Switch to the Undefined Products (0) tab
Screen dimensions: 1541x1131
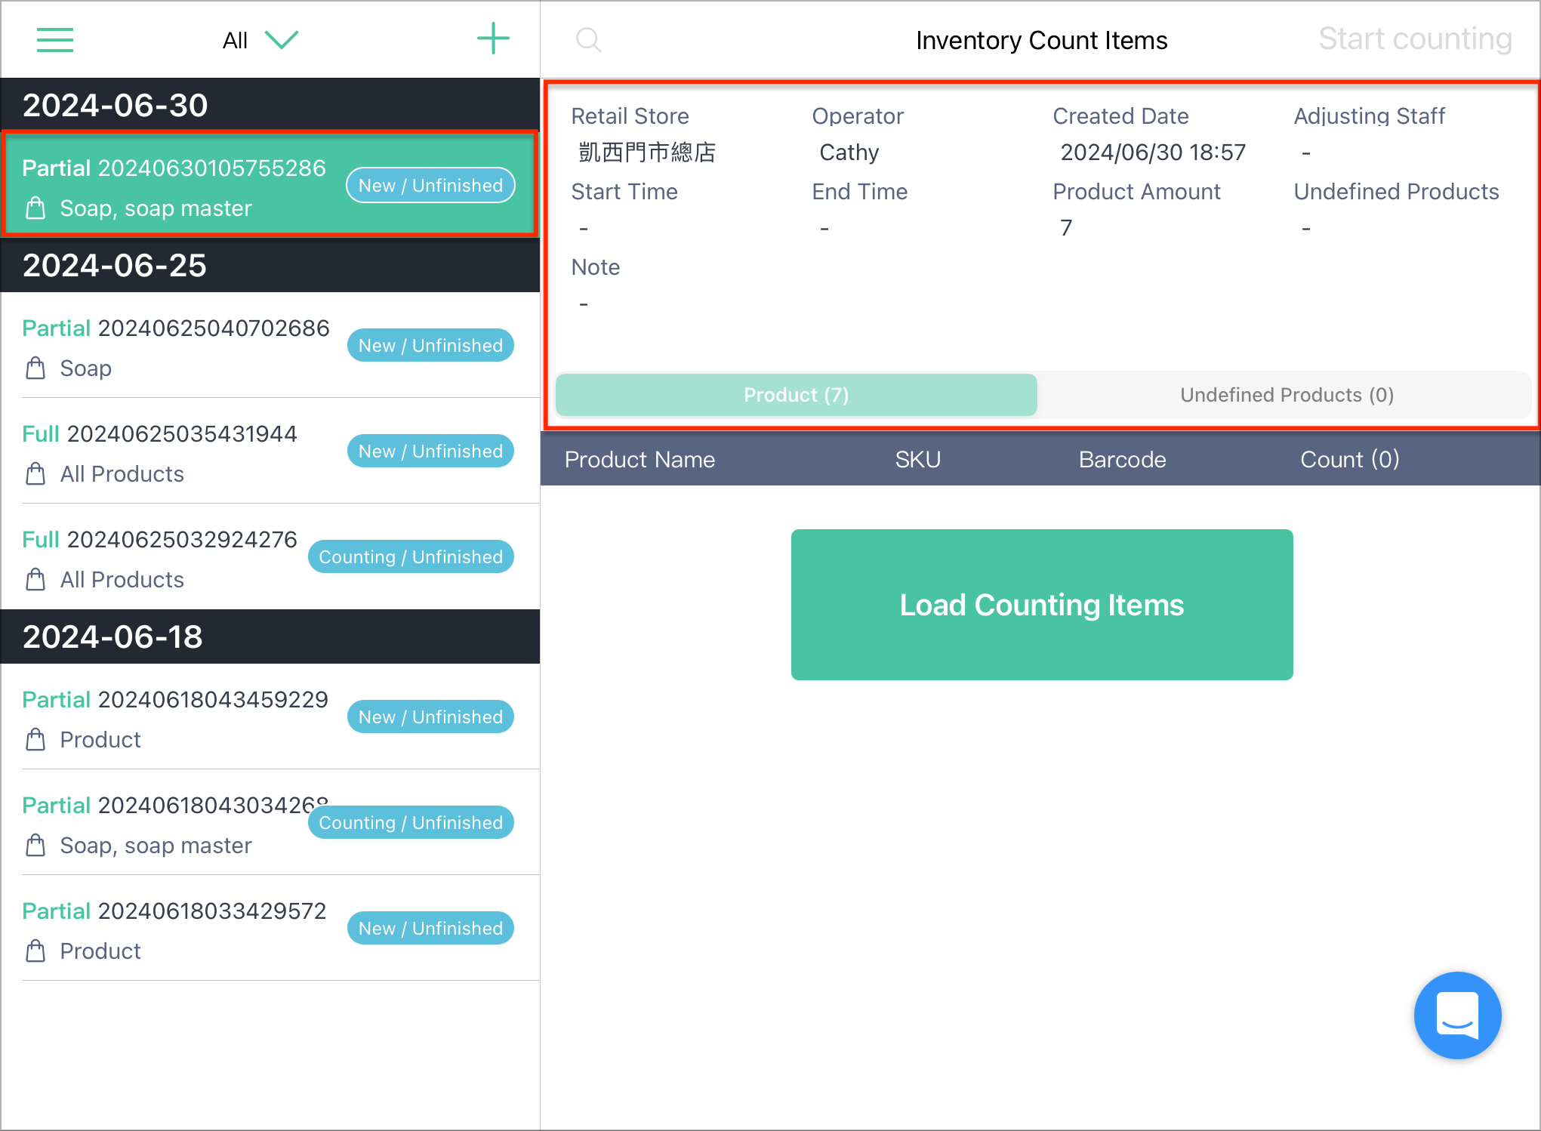click(1286, 395)
